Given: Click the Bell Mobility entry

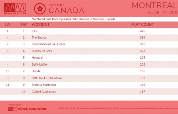Looking at the screenshot, I should pos(39,64).
